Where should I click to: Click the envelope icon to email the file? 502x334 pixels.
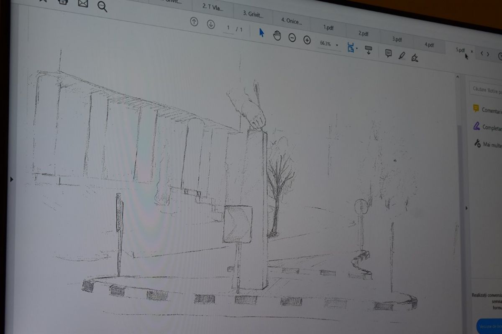[x=83, y=3]
